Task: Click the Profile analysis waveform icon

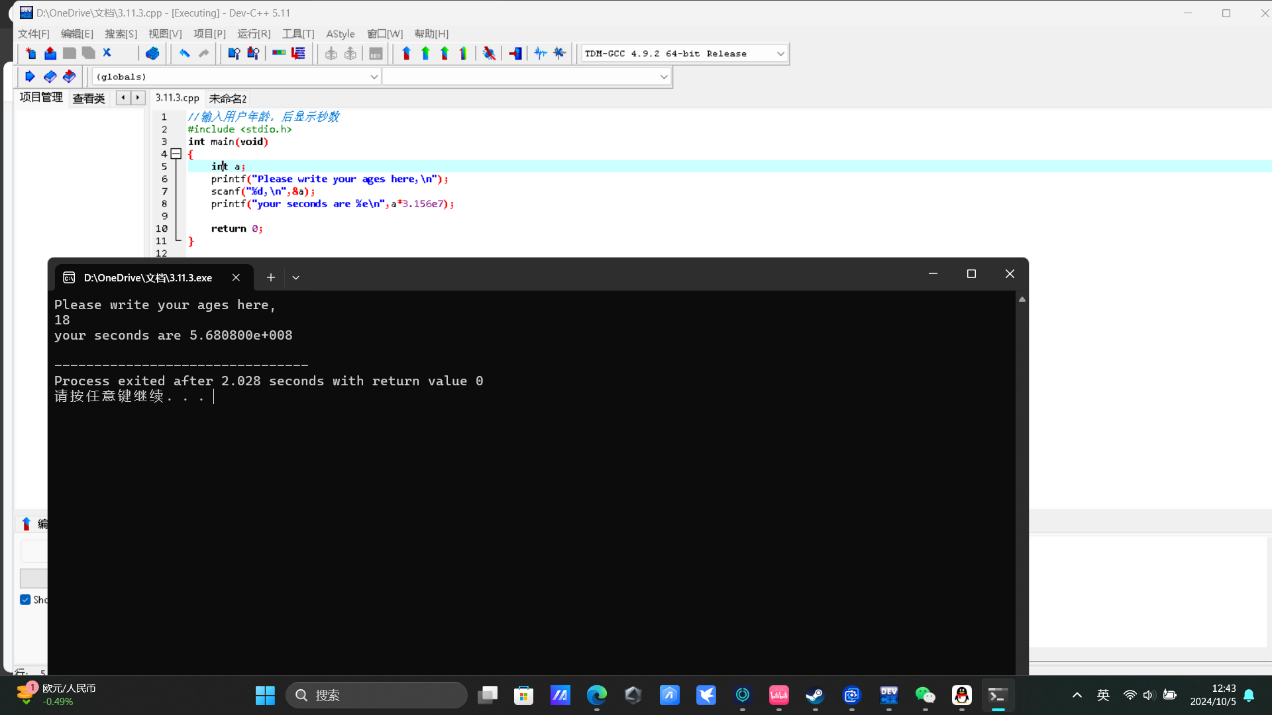Action: 541,54
